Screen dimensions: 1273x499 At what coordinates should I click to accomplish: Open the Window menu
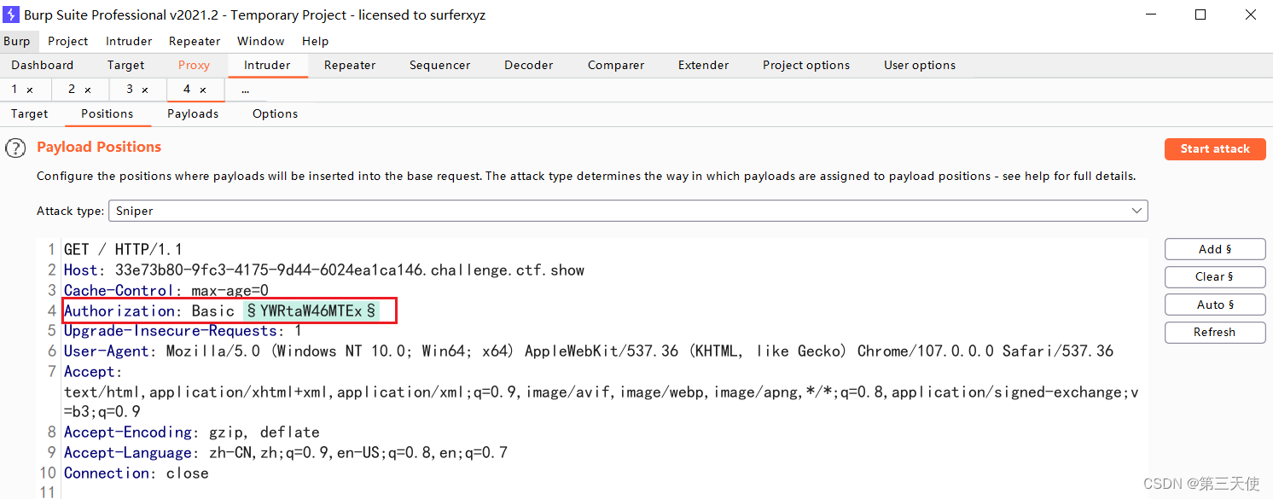[261, 41]
